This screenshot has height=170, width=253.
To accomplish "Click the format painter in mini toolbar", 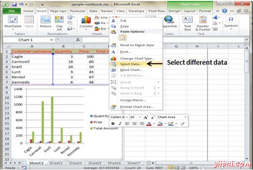I will [183, 124].
